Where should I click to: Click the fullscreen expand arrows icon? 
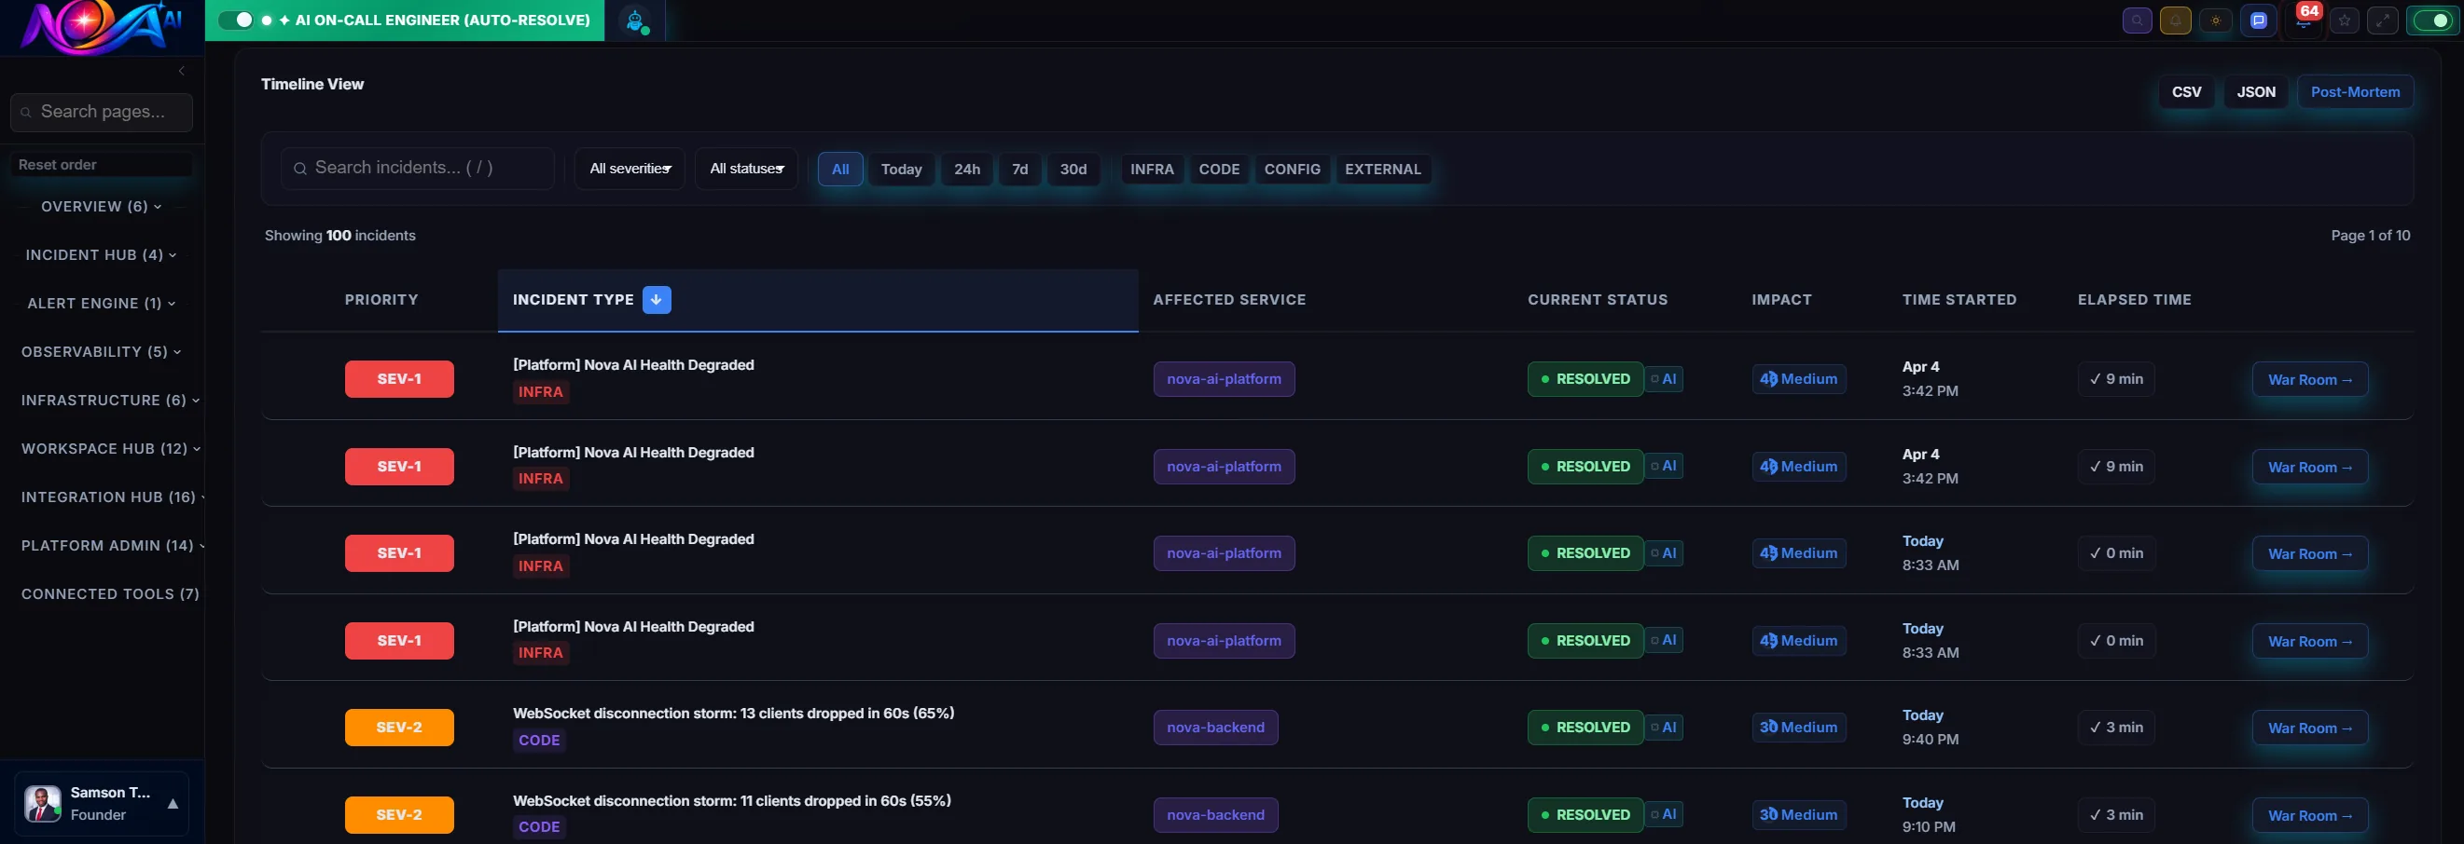click(2384, 20)
